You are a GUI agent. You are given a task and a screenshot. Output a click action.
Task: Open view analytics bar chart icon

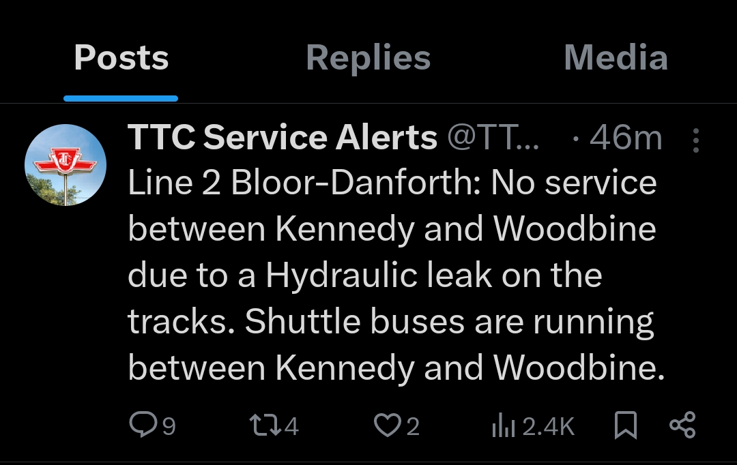tap(503, 426)
